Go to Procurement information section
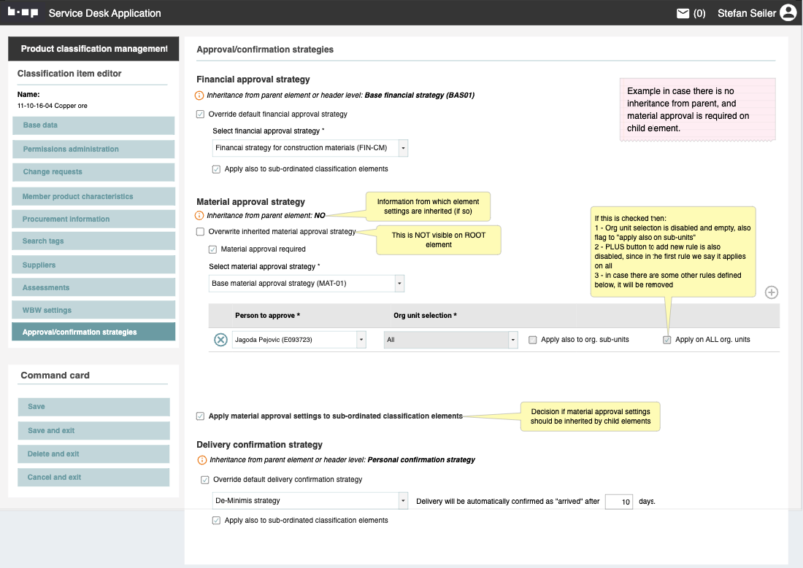The height and width of the screenshot is (568, 803). tap(93, 219)
